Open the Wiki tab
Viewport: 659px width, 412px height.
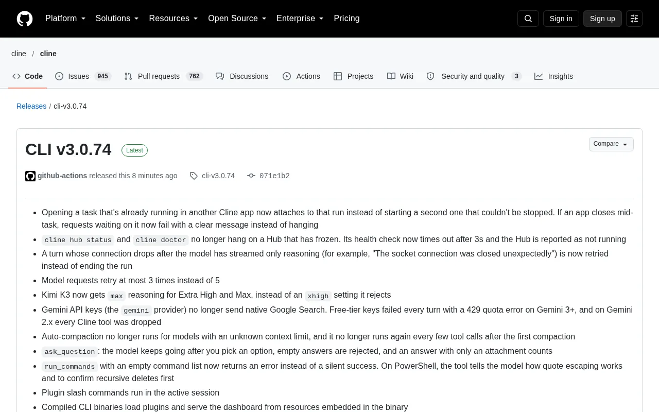[400, 76]
